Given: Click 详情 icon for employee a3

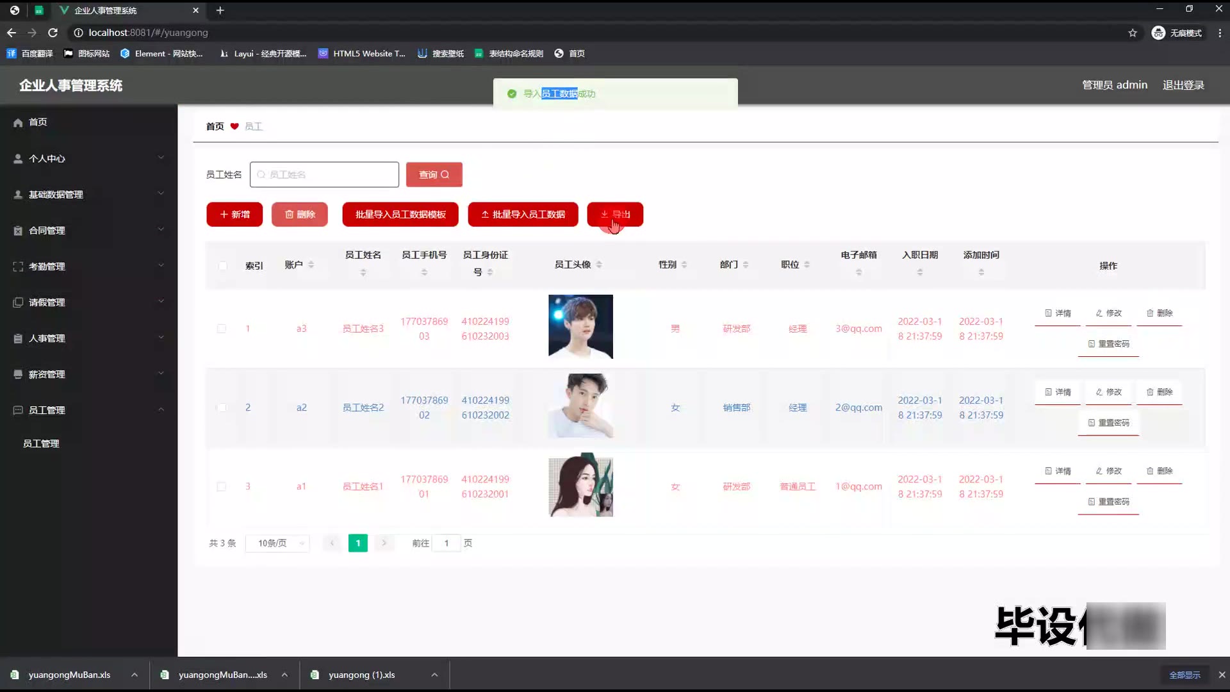Looking at the screenshot, I should (1048, 313).
